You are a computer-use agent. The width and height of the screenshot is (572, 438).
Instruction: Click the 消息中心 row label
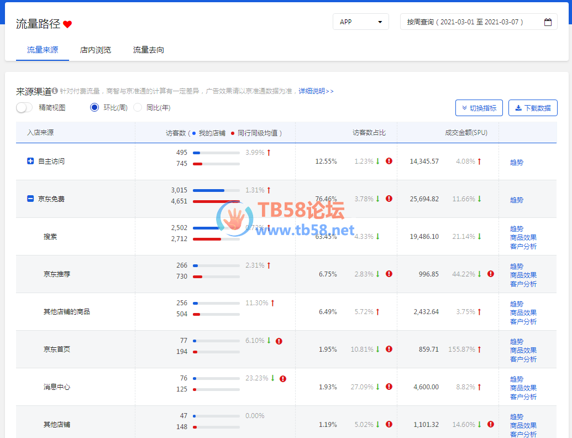(56, 387)
